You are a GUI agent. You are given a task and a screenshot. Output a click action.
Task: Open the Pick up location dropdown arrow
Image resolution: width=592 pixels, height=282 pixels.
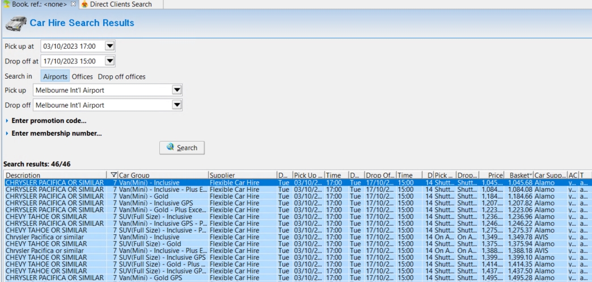(x=176, y=90)
